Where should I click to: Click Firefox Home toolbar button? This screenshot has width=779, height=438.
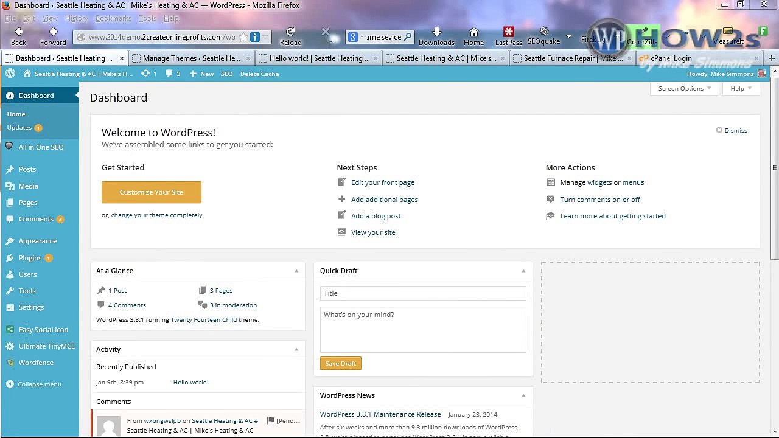point(473,36)
